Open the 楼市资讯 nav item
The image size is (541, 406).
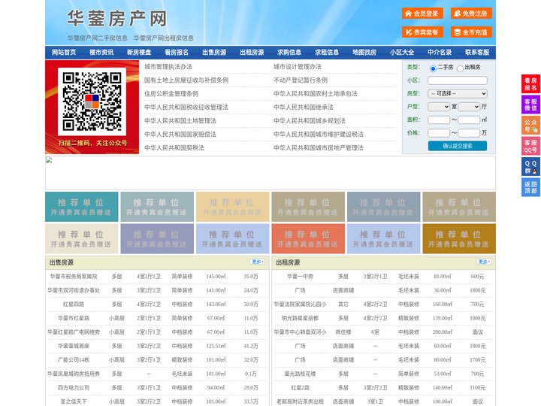101,53
